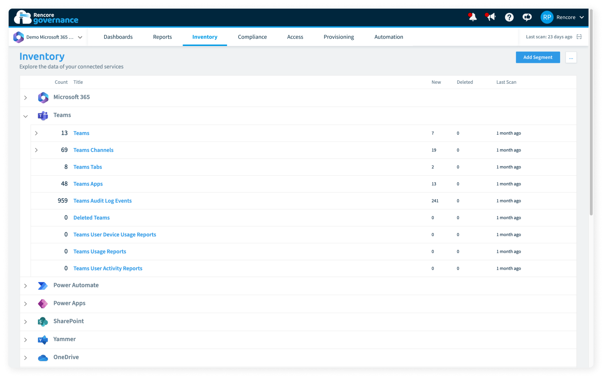This screenshot has height=376, width=602.
Task: Open the Compliance tab
Action: [x=252, y=37]
